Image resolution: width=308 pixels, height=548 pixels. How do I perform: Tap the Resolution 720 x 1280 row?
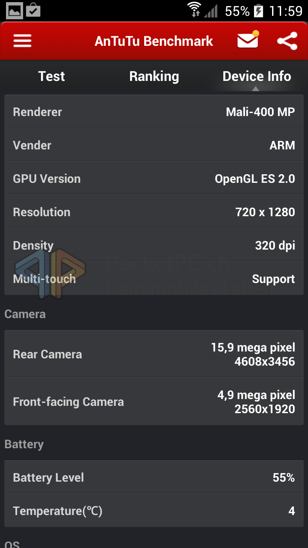pyautogui.click(x=154, y=212)
